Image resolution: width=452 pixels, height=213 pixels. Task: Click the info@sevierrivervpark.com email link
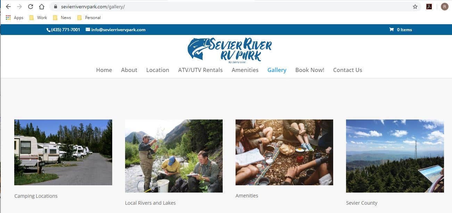pos(116,30)
